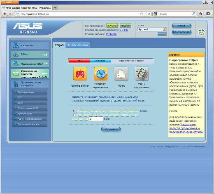Image resolution: width=214 pixels, height=194 pixels.
Task: Open Карта сети in the sidebar
Action: coord(30,45)
